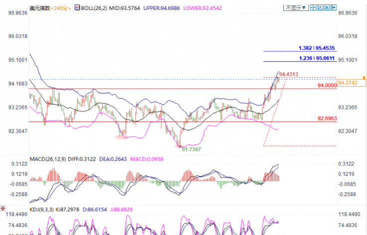Screen dimensions: 367x235
Task: Click the D:86.6154 value
Action: 95,210
